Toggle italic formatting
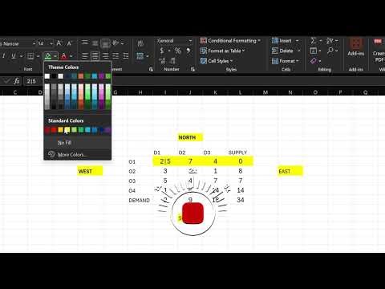 coord(3,56)
